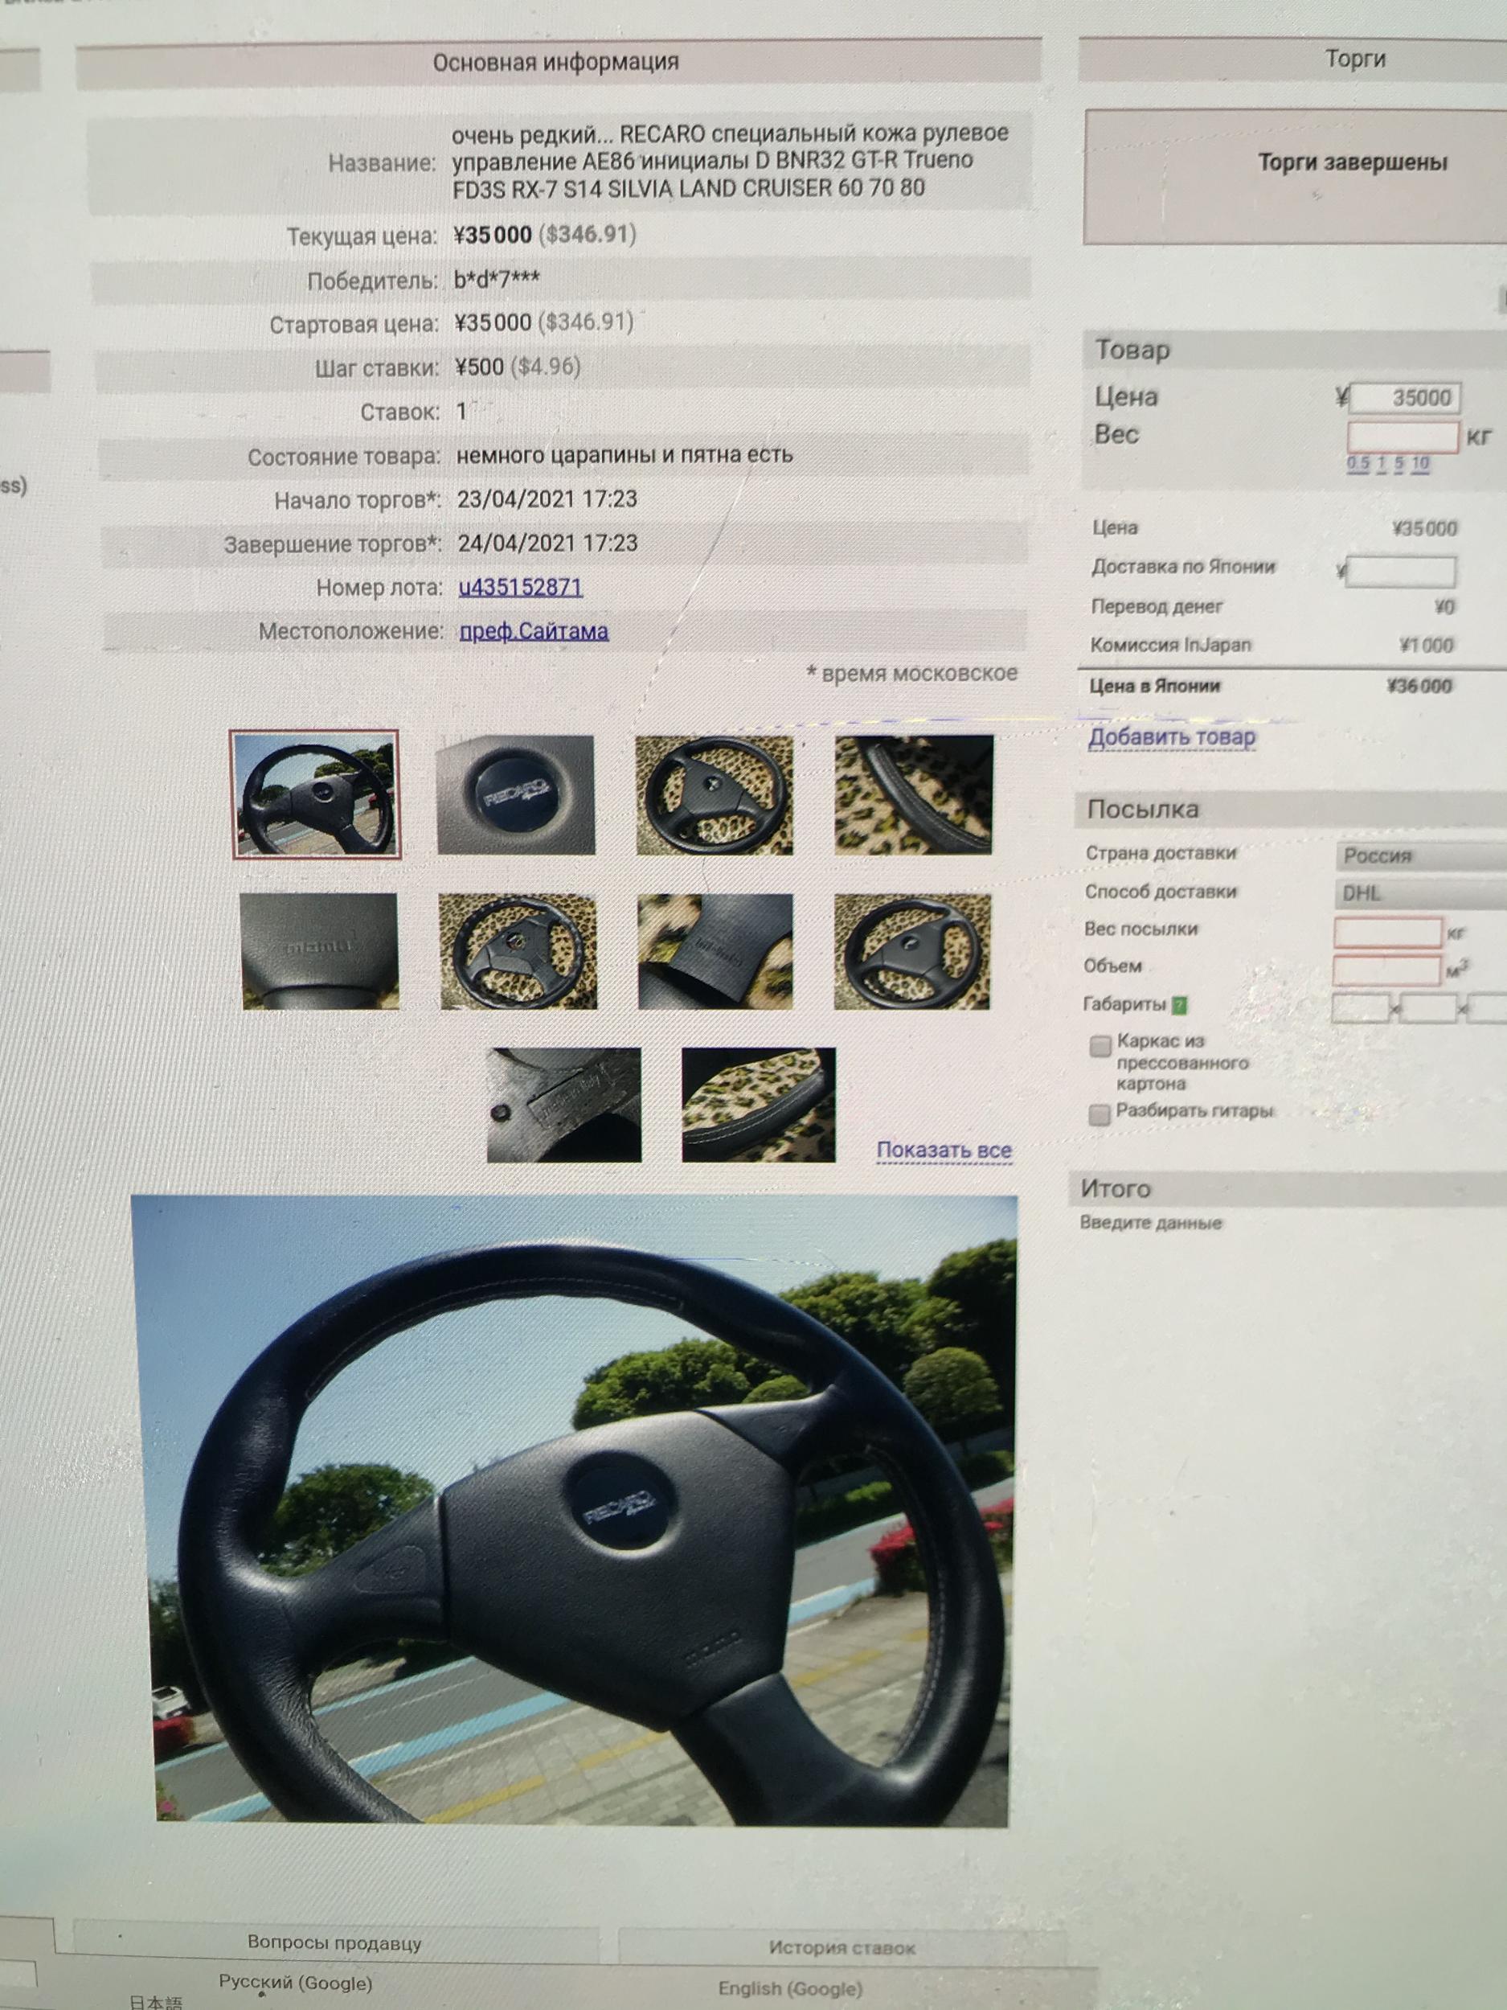Viewport: 1507px width, 2010px height.
Task: Click the Комиссия InJapan ¥1000 value
Action: 1426,645
